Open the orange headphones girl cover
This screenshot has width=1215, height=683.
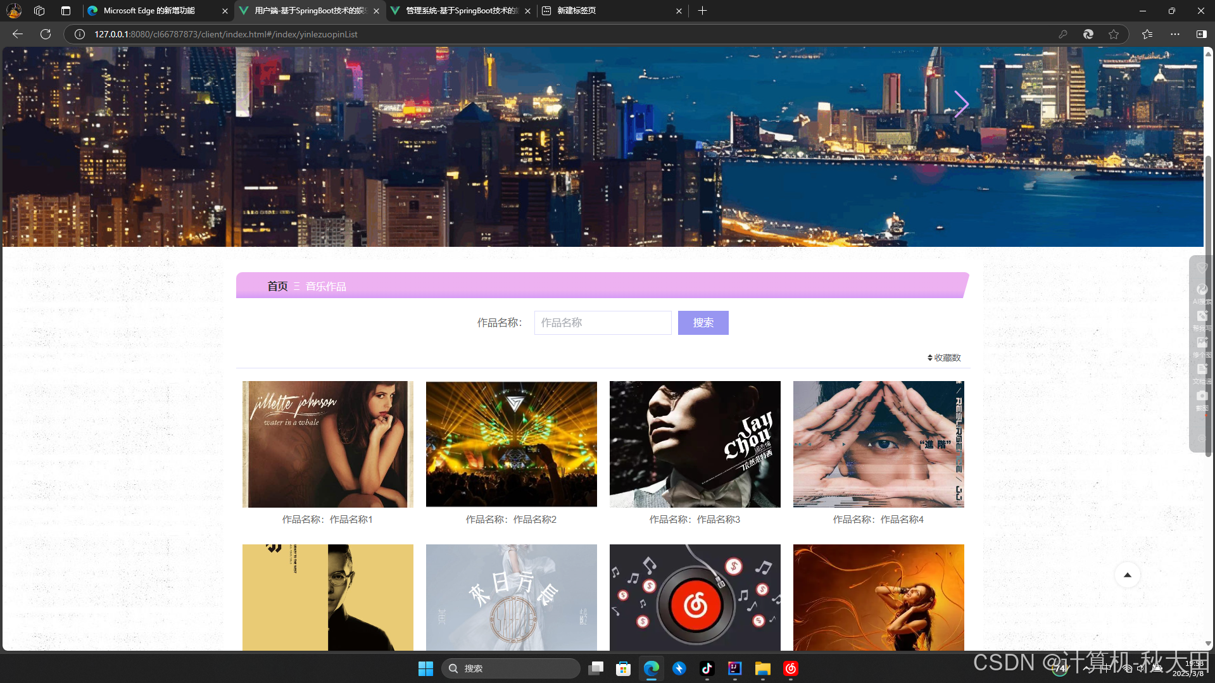[x=879, y=598]
